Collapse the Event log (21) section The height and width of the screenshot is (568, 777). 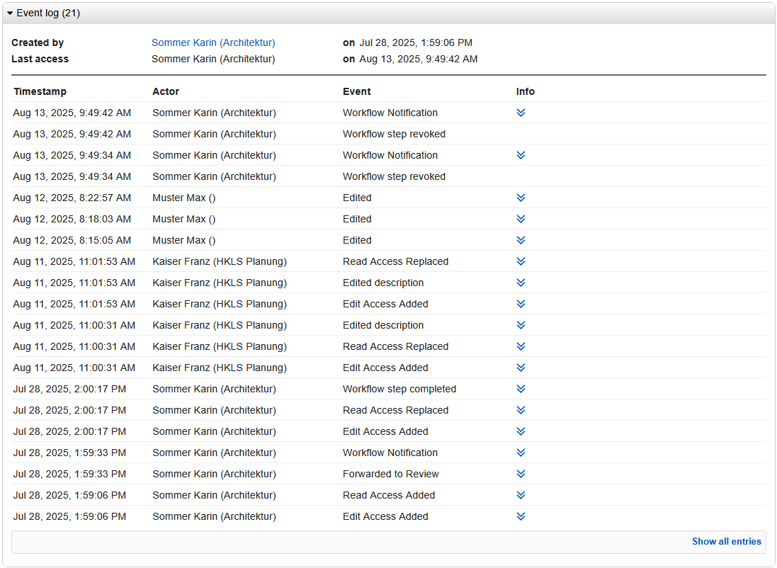[11, 13]
